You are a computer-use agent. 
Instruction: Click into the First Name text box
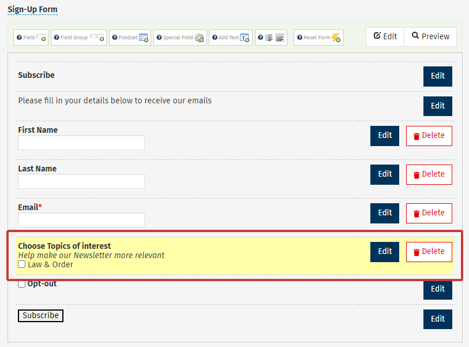(x=81, y=143)
